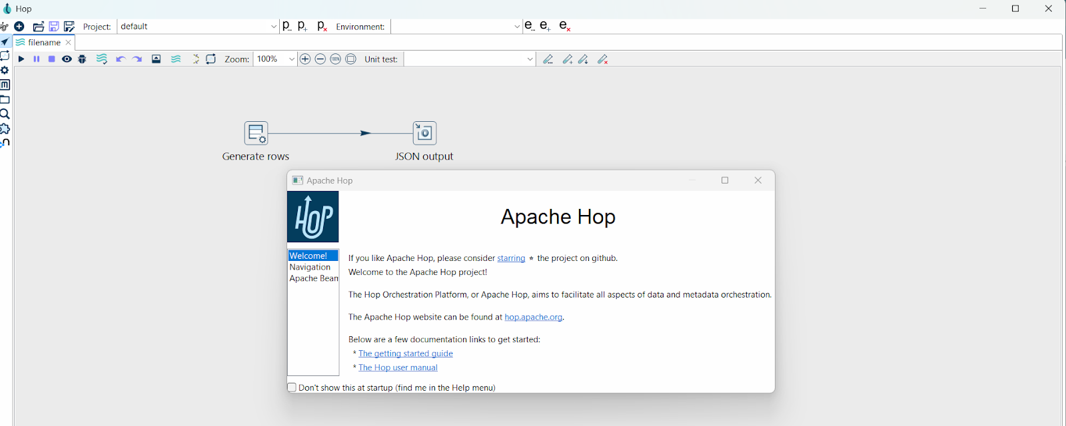Screen dimensions: 1066x426
Task: Open the hop.apache.org link
Action: pyautogui.click(x=534, y=318)
